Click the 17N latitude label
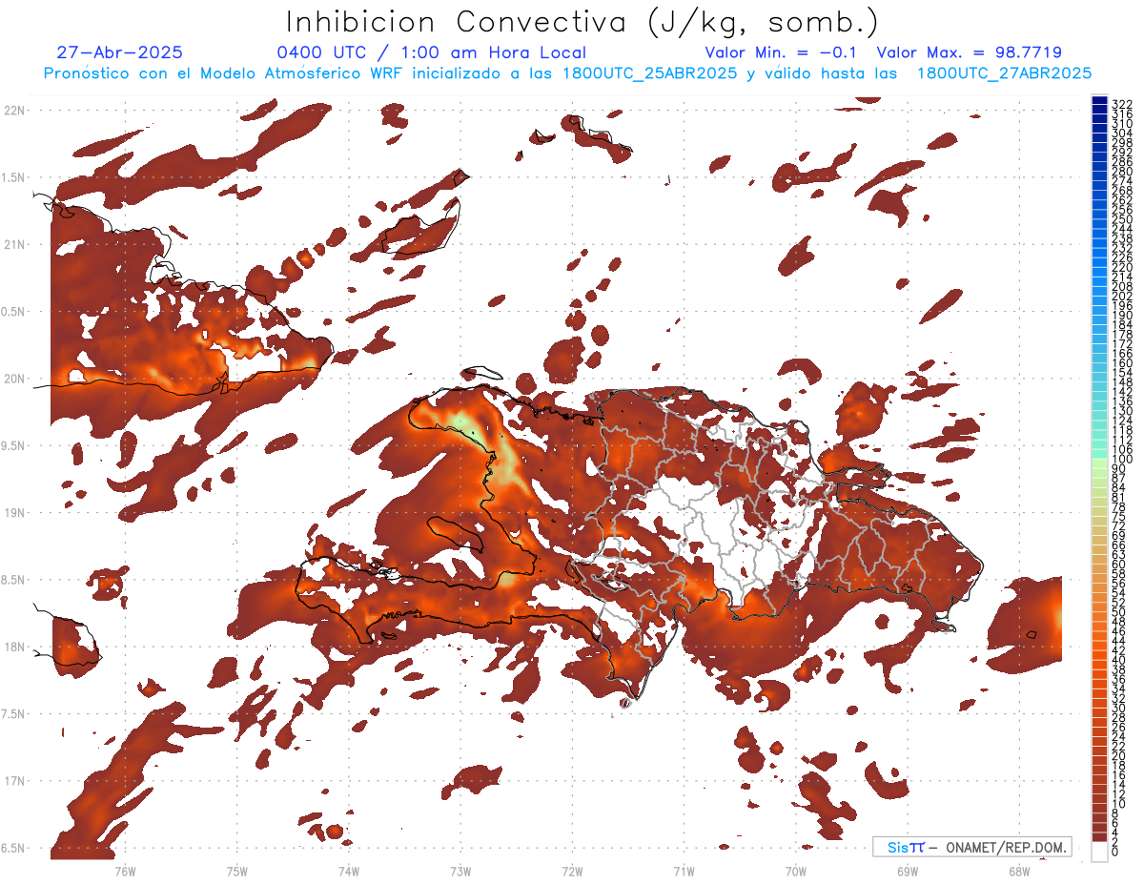The height and width of the screenshot is (884, 1144). pyautogui.click(x=14, y=781)
